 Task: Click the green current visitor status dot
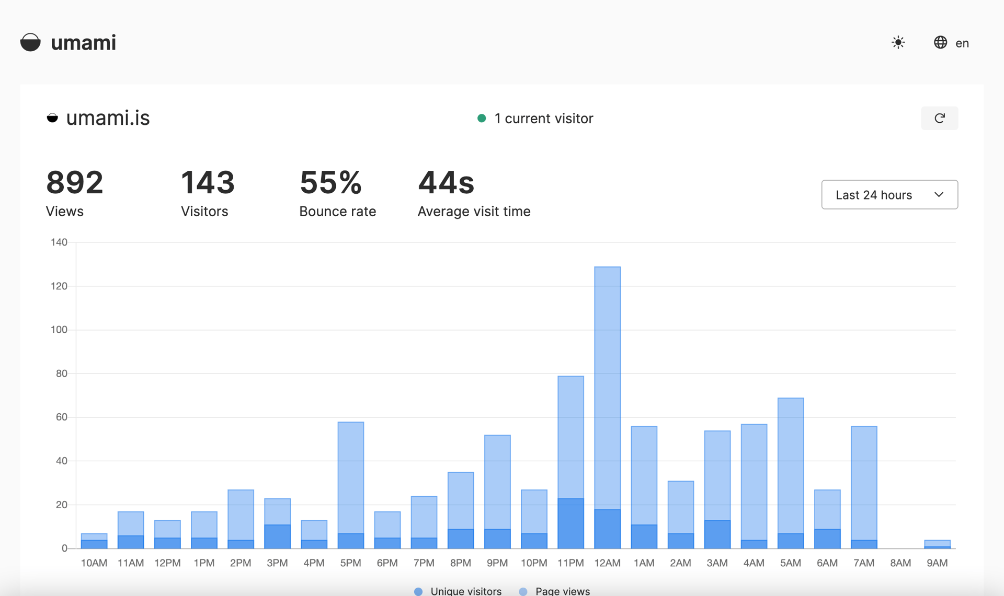(x=482, y=119)
